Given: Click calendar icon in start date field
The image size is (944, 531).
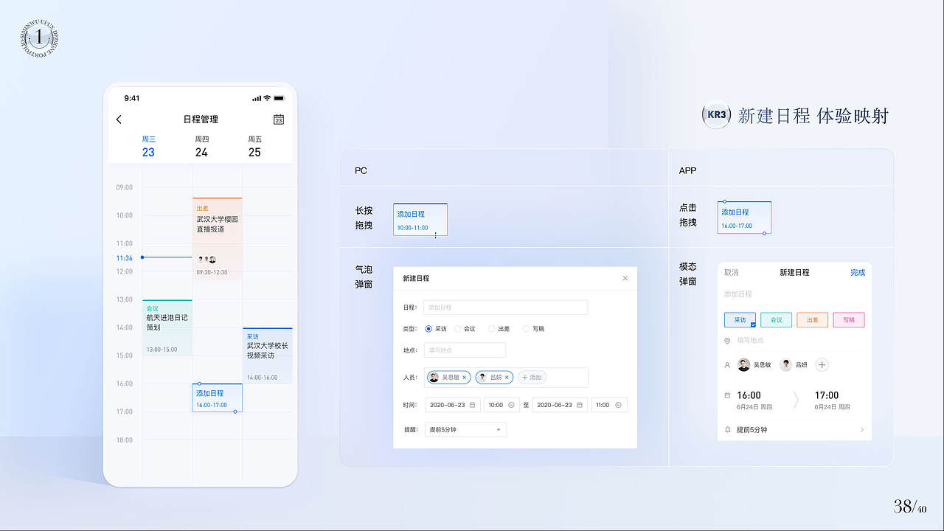Looking at the screenshot, I should pos(473,405).
